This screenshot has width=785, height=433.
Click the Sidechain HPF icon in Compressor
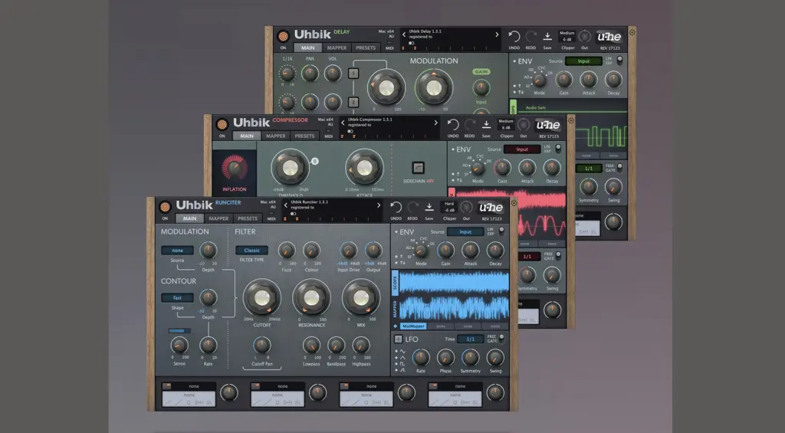pos(419,167)
